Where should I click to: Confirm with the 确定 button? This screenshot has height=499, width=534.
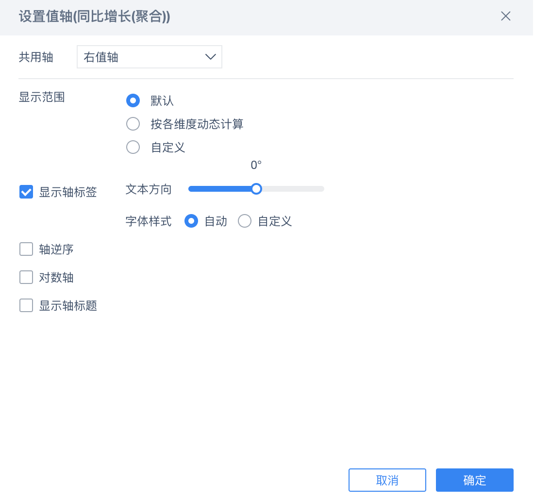click(x=474, y=480)
